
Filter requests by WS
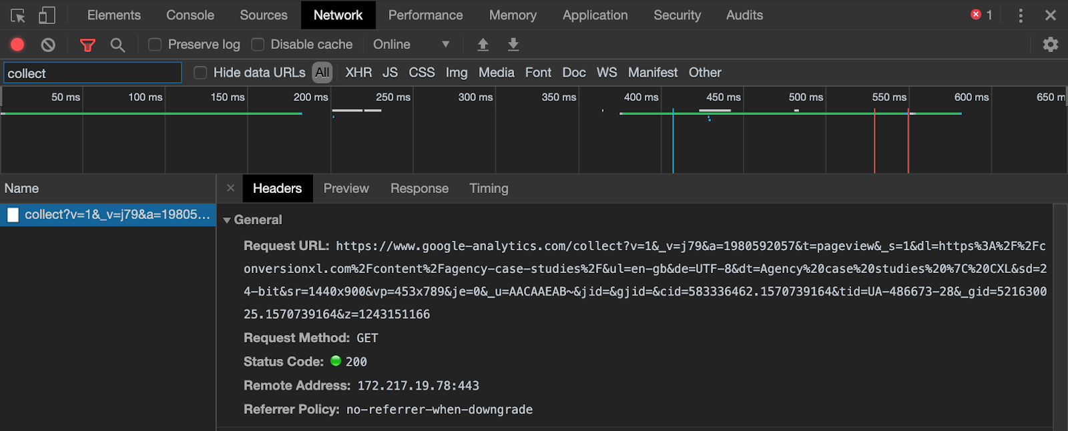coord(607,73)
